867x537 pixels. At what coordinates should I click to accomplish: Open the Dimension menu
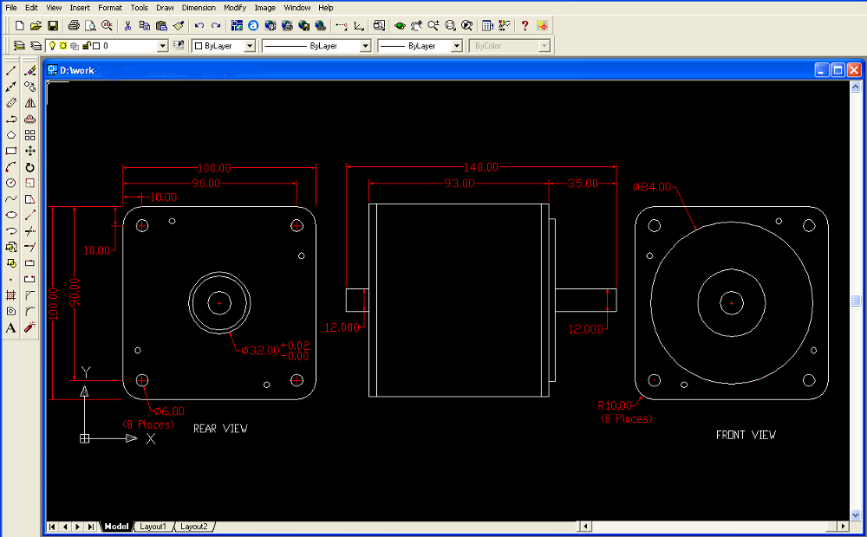(x=199, y=8)
